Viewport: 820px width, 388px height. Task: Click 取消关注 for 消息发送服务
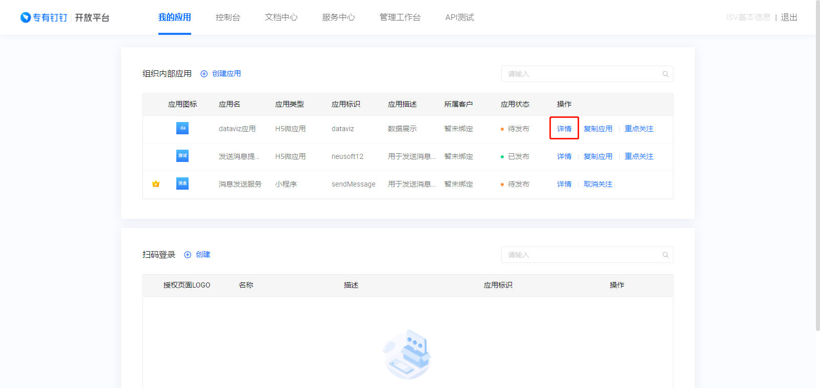(598, 184)
